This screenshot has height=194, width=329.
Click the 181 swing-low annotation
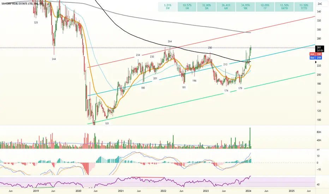184,87
